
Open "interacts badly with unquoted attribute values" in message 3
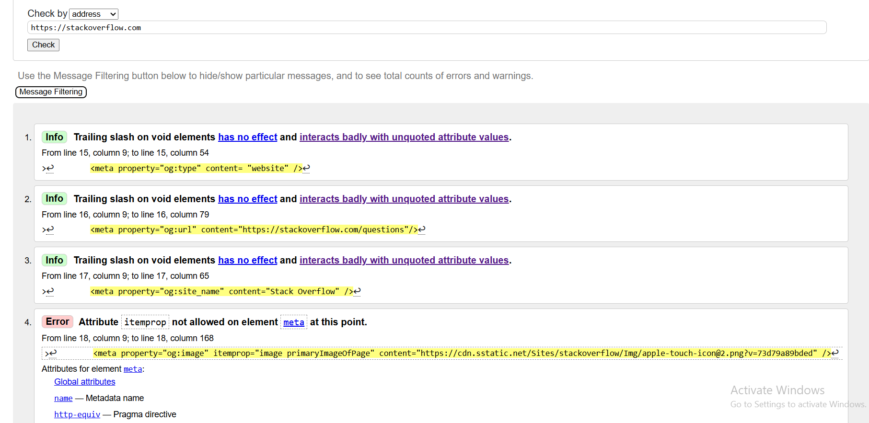pos(404,260)
